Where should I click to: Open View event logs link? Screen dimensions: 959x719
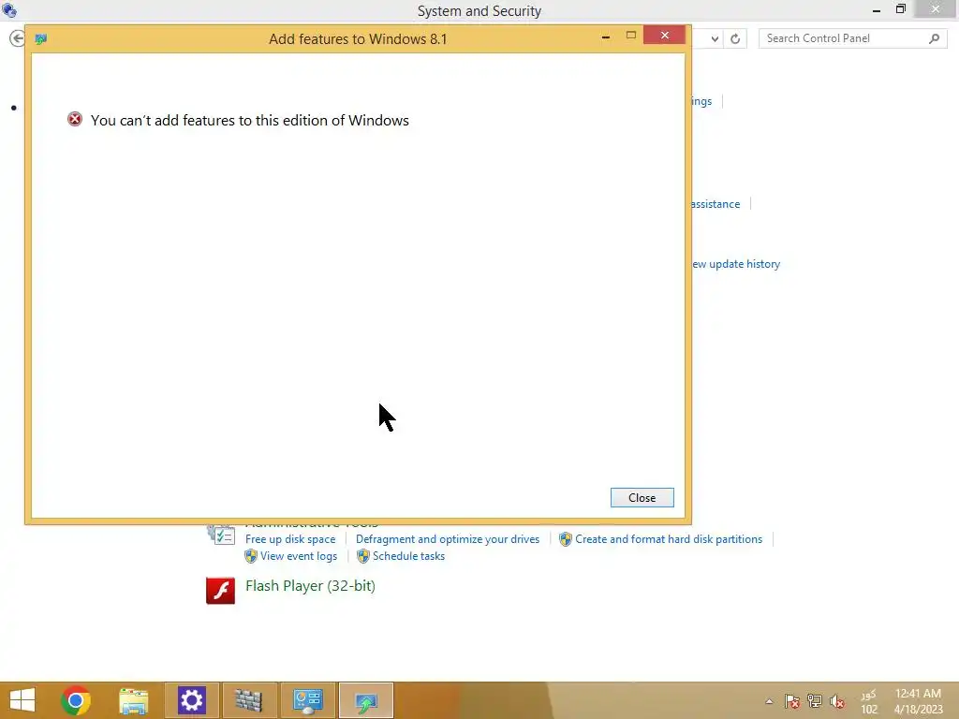click(x=299, y=556)
